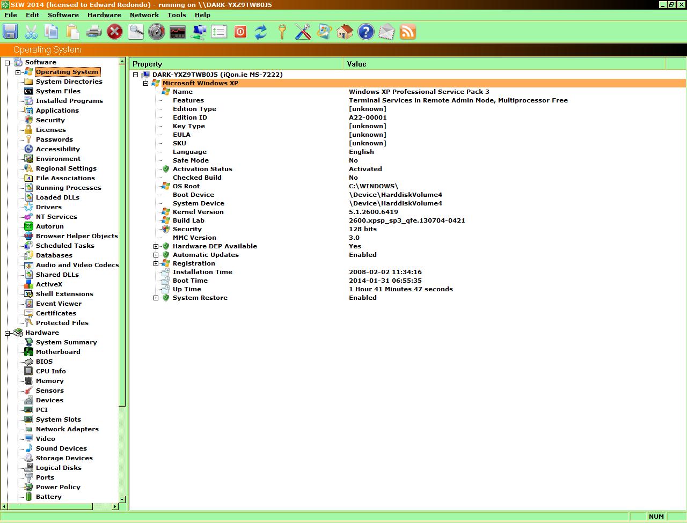Expand the System Restore row
Screen dimensions: 687x523
(156, 298)
